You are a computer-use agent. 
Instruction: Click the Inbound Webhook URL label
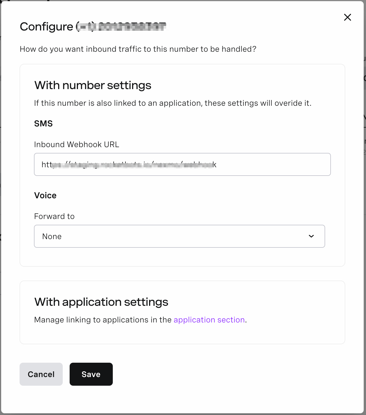(77, 144)
